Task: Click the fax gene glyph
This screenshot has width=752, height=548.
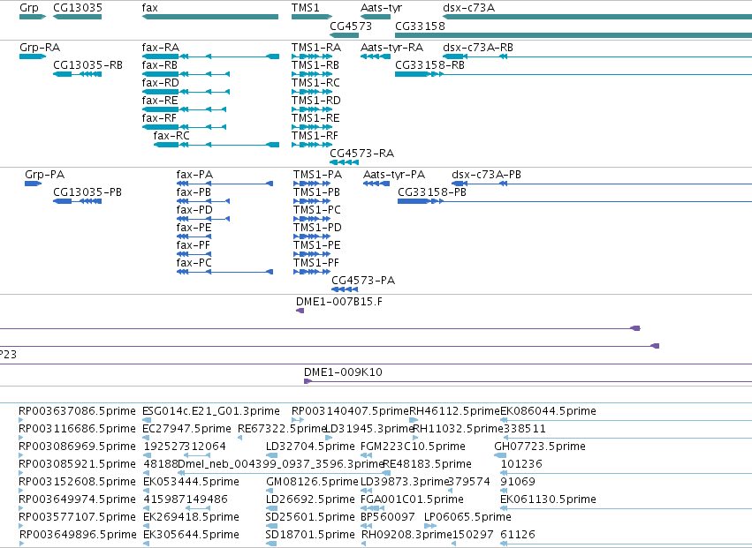Action: [x=210, y=17]
